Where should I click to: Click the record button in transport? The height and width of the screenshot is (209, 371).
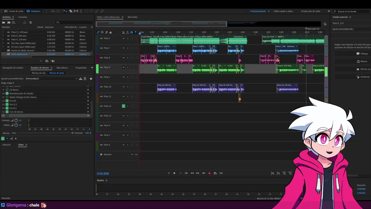click(209, 173)
